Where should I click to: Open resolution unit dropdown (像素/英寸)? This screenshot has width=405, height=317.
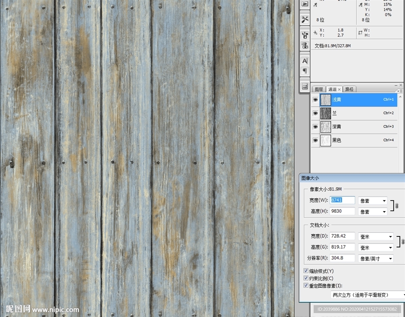(376, 259)
